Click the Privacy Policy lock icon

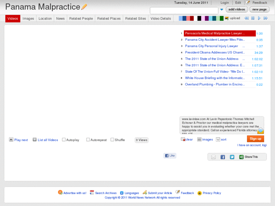[x=199, y=193]
